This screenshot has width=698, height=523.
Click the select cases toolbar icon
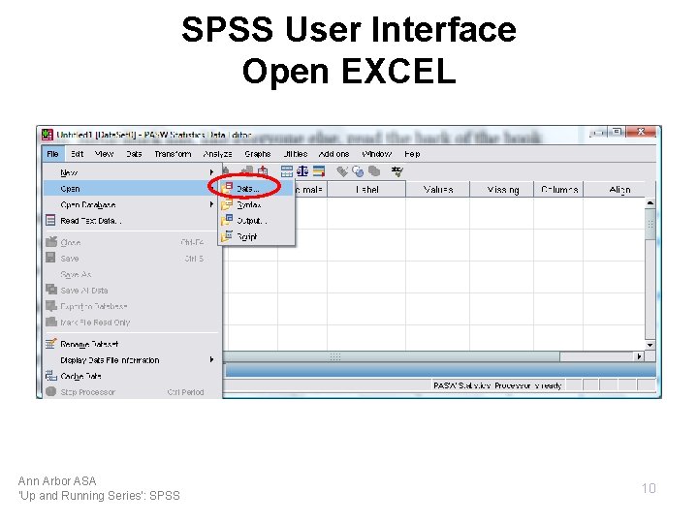319,171
